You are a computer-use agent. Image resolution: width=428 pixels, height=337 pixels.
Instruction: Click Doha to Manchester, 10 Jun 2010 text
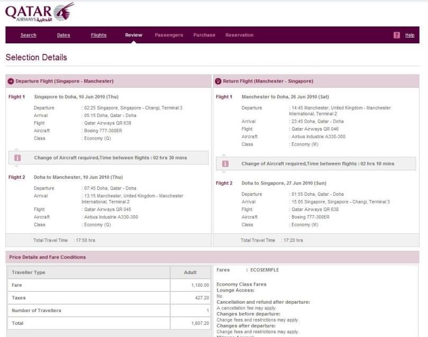coord(78,177)
